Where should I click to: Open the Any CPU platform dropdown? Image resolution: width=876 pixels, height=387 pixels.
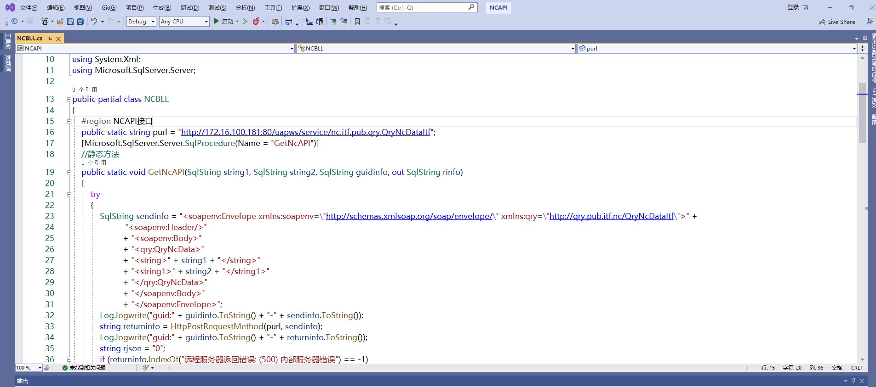click(x=184, y=21)
